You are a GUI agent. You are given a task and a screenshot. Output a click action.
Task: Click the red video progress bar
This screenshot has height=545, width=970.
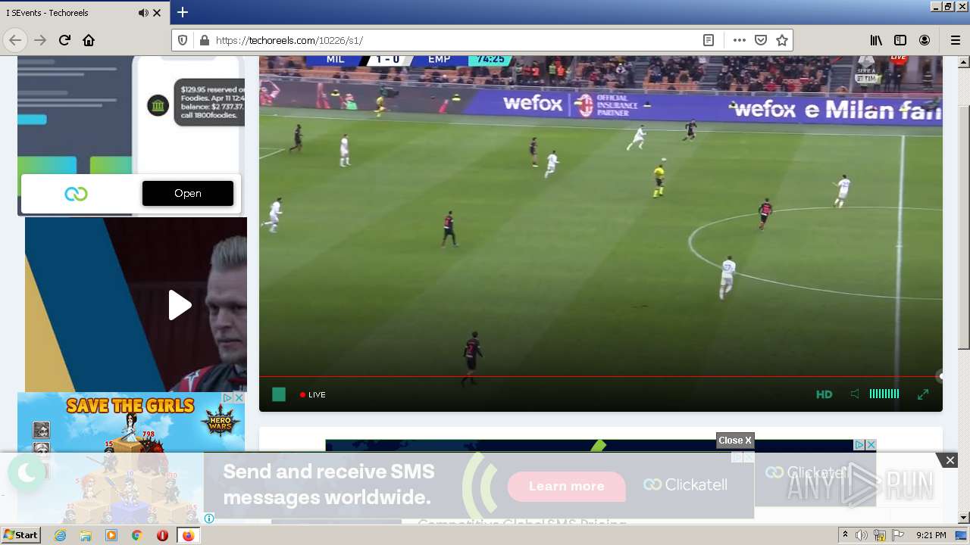[600, 376]
